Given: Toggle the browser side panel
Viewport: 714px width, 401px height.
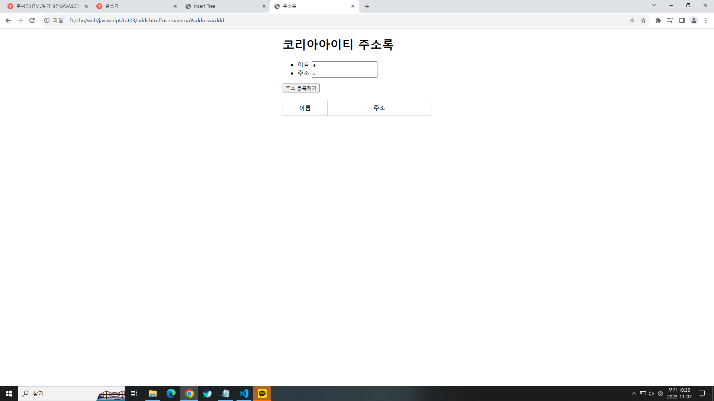Looking at the screenshot, I should pyautogui.click(x=682, y=20).
